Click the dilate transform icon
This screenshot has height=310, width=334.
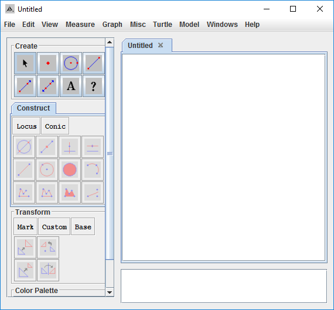pos(25,270)
